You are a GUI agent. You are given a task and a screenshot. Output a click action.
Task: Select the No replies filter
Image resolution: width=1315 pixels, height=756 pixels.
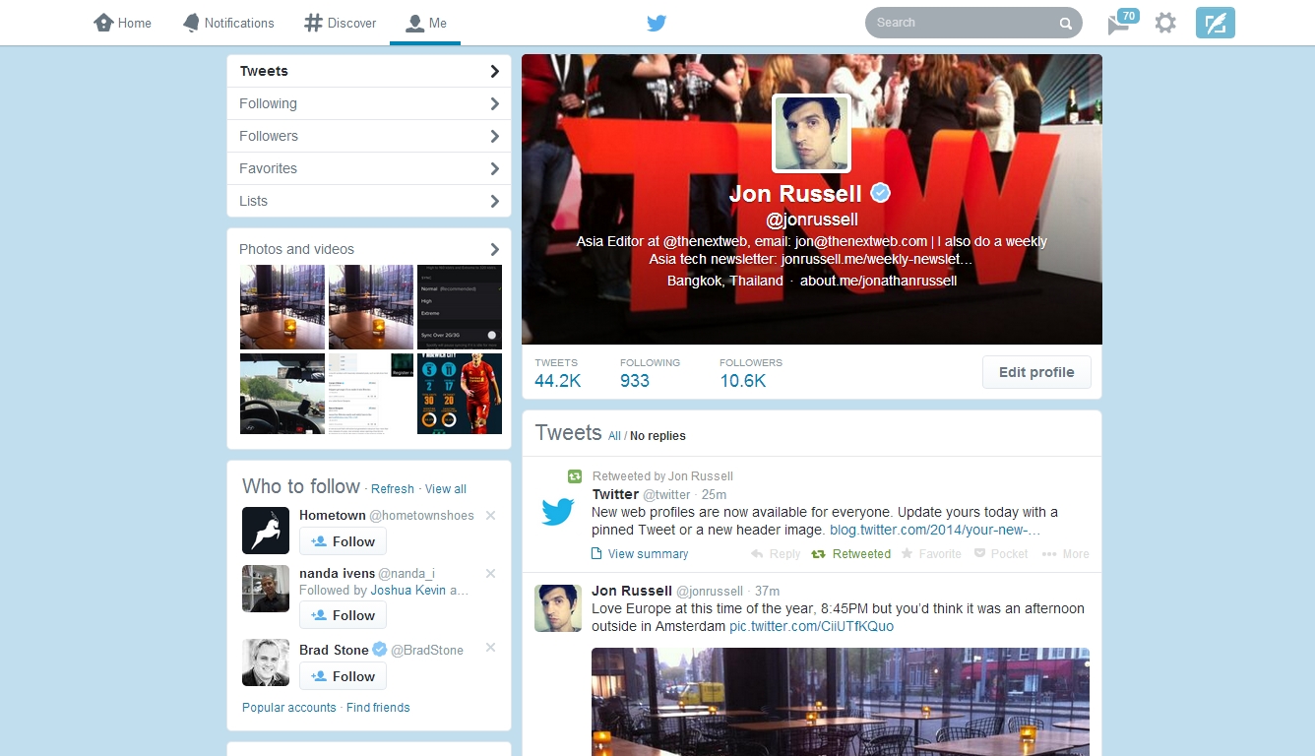click(x=657, y=436)
